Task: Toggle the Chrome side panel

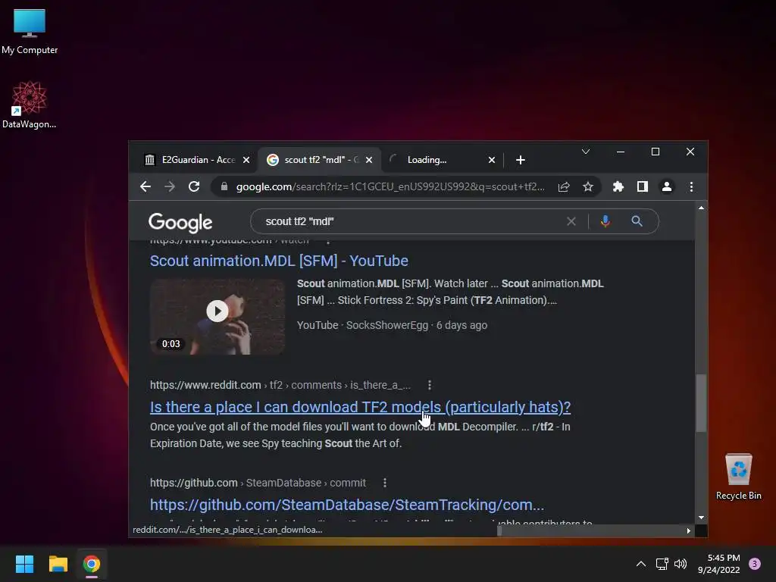Action: 643,186
